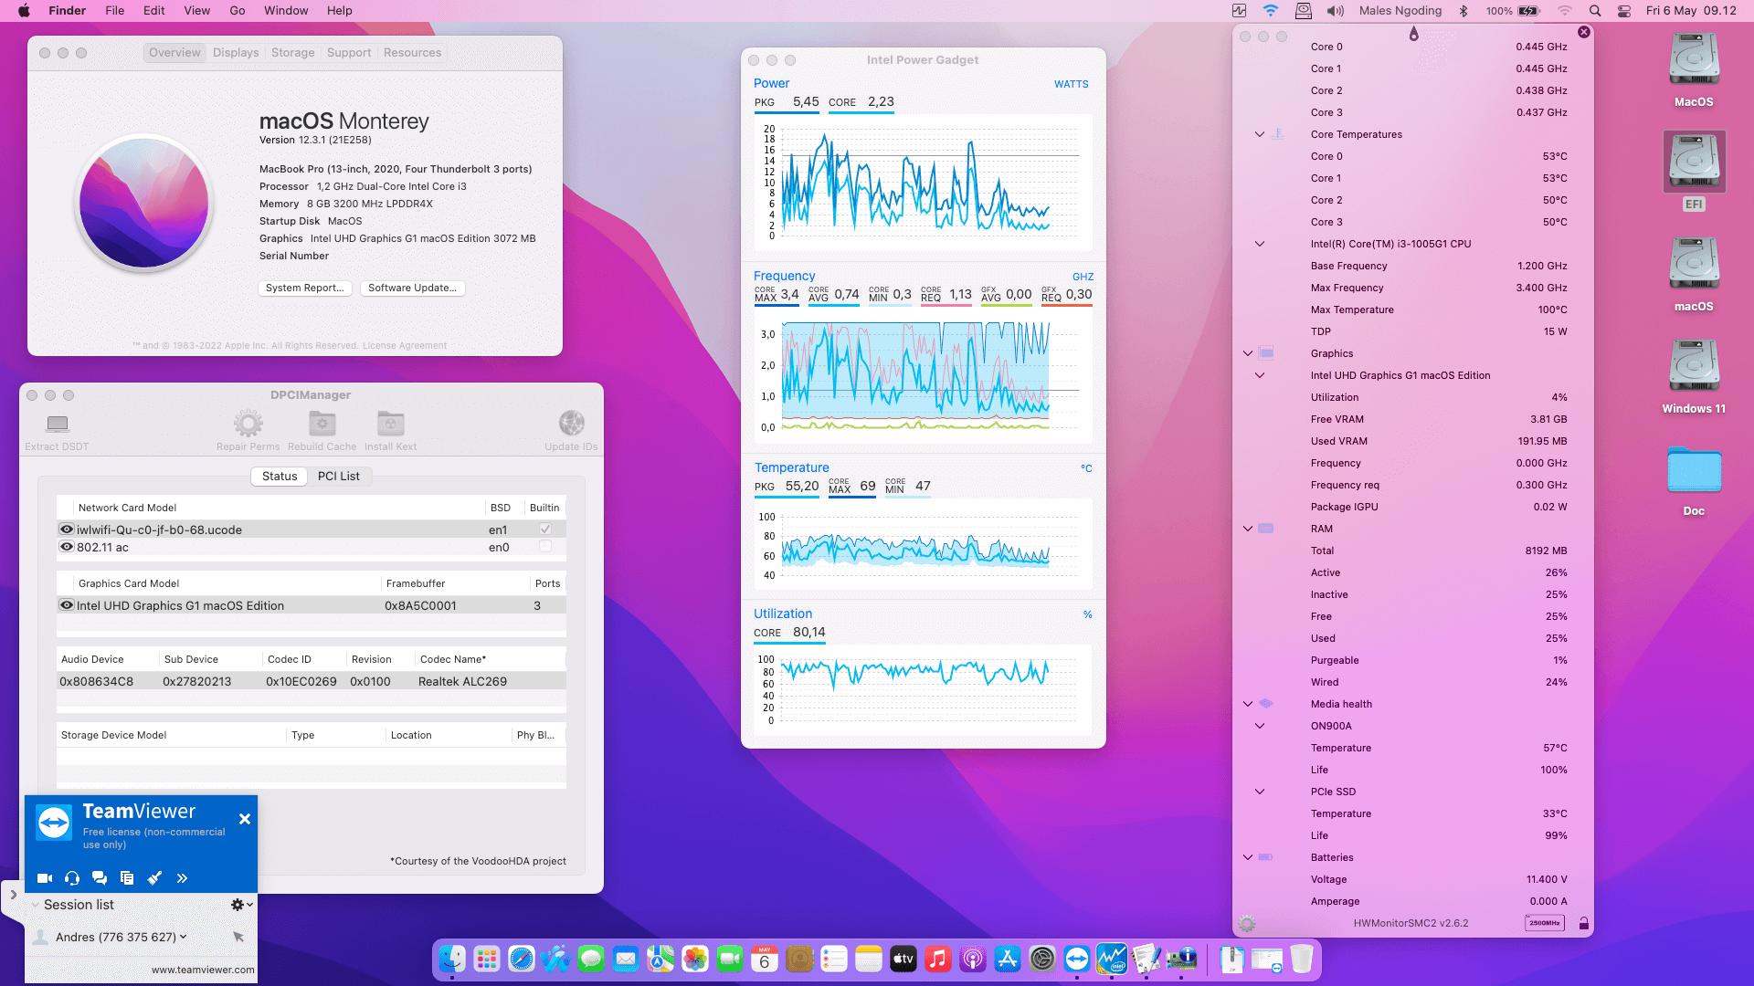This screenshot has width=1754, height=986.
Task: Click the Install Kext icon
Action: tap(390, 423)
